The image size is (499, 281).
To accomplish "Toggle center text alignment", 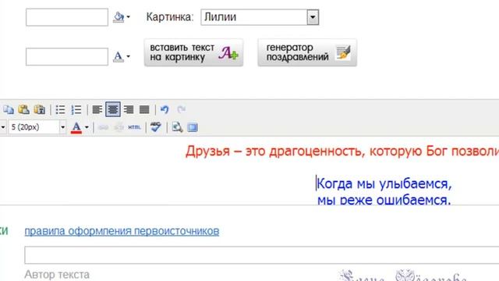I will [113, 109].
